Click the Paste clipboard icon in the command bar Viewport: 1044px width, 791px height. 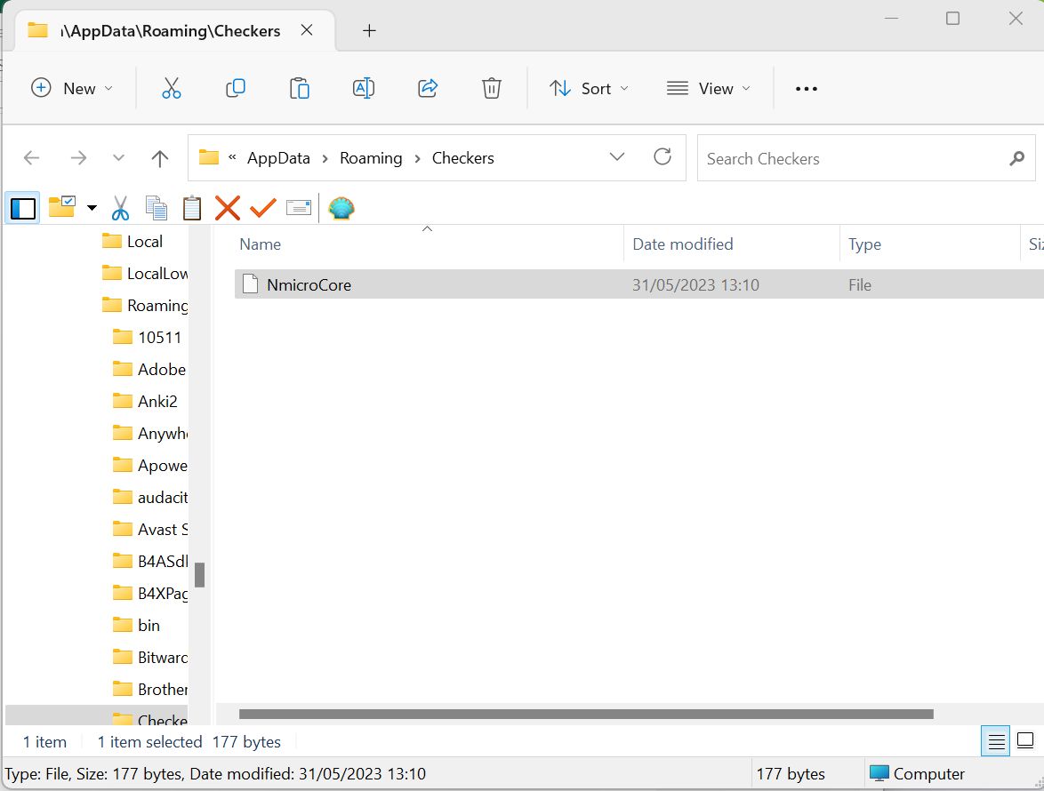pos(299,89)
